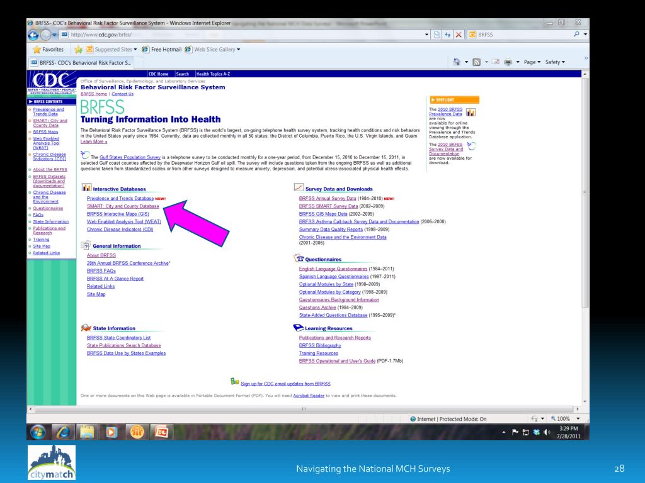Click the search magnifier icon
Viewport: 645px width, 483px height.
(x=577, y=35)
